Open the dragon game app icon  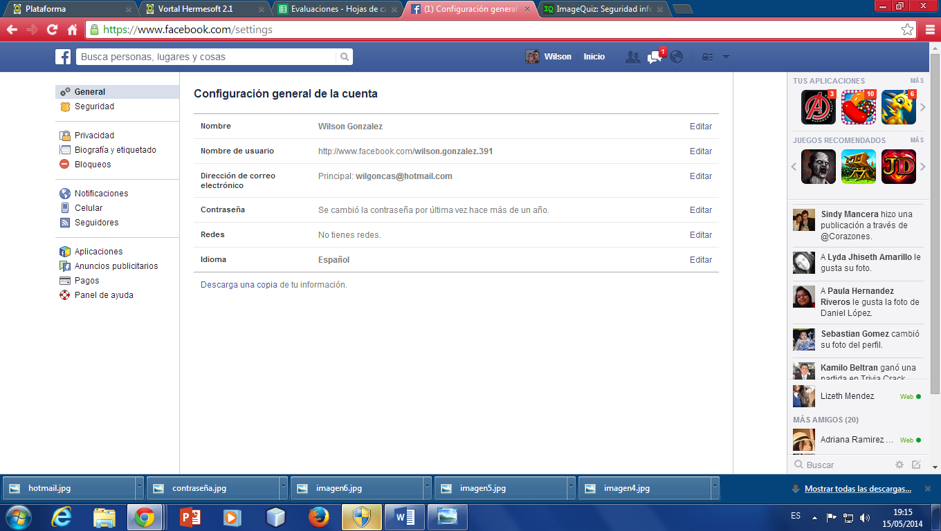tap(899, 107)
